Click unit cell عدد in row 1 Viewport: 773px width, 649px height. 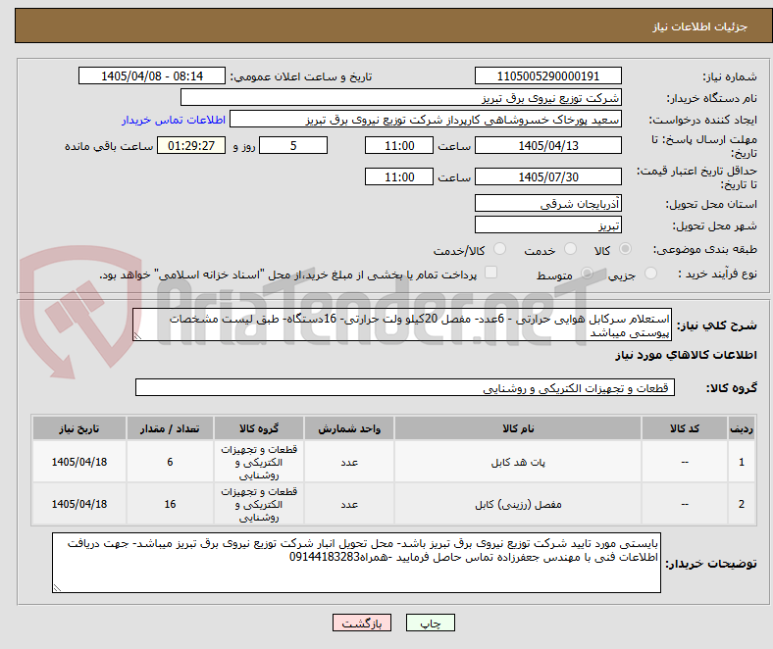tap(349, 462)
